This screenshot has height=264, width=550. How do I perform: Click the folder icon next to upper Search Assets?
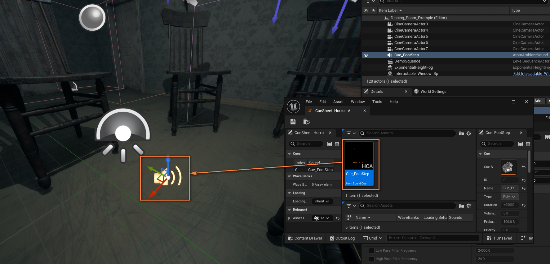click(x=461, y=133)
